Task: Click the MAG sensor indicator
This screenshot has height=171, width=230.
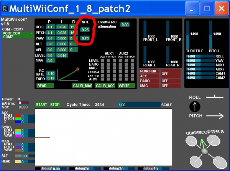Action: point(149,85)
